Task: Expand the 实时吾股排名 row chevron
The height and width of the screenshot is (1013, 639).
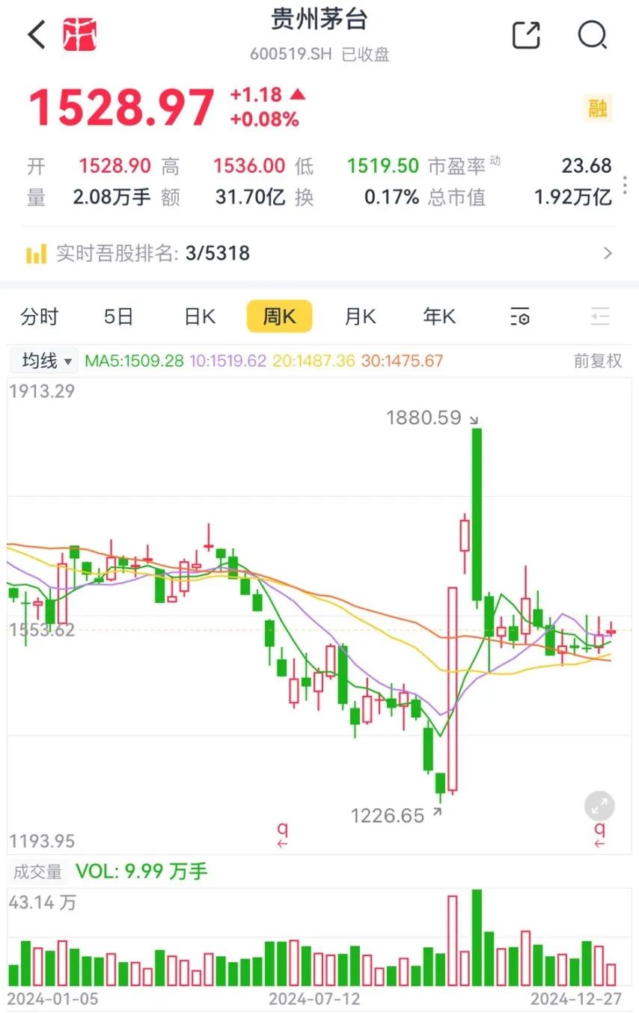Action: point(608,254)
